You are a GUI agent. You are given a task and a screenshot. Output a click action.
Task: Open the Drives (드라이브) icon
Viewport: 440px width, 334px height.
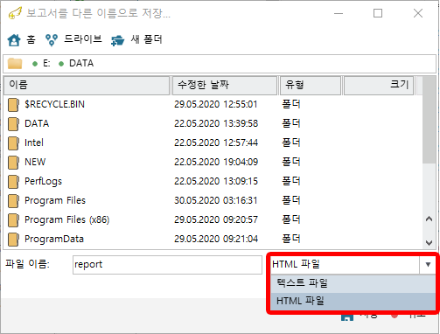click(52, 40)
